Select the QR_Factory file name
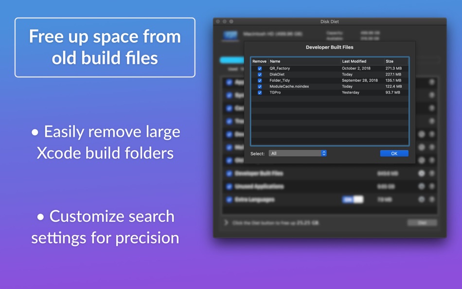 coord(280,69)
